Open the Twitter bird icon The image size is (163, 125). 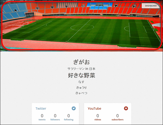click(x=74, y=109)
